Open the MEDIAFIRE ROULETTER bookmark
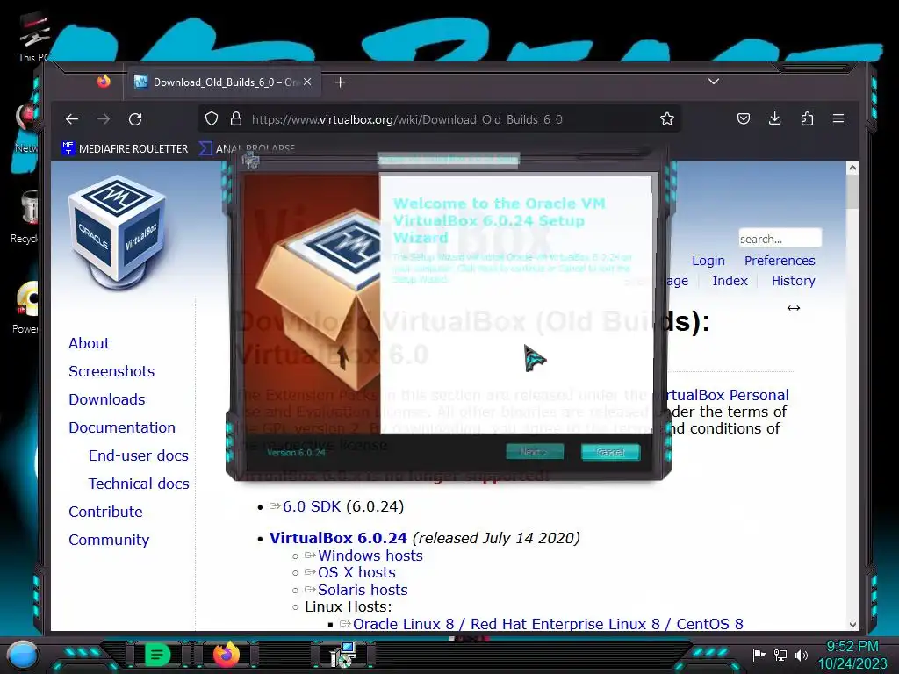Image resolution: width=899 pixels, height=674 pixels. [125, 148]
